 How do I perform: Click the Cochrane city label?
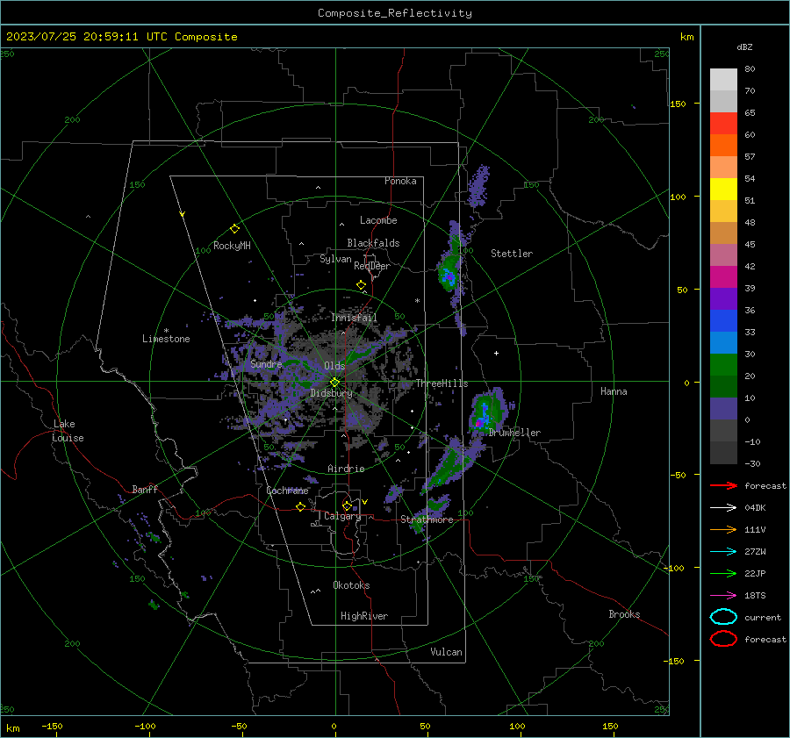[x=287, y=491]
